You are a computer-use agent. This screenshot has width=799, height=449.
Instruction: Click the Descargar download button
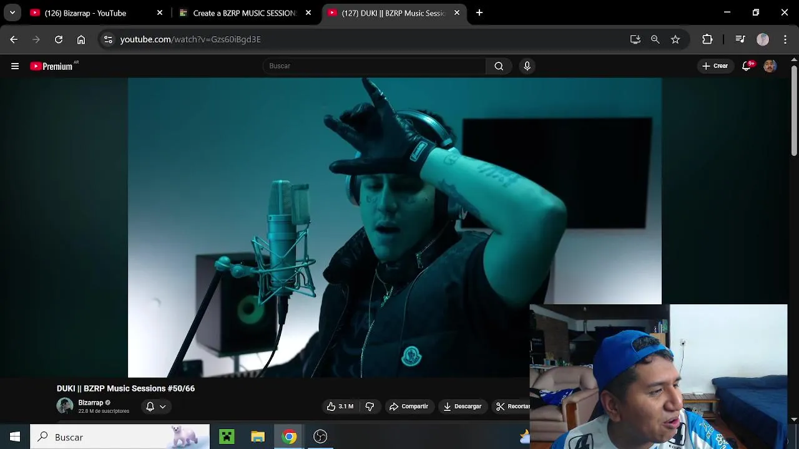[x=463, y=407]
